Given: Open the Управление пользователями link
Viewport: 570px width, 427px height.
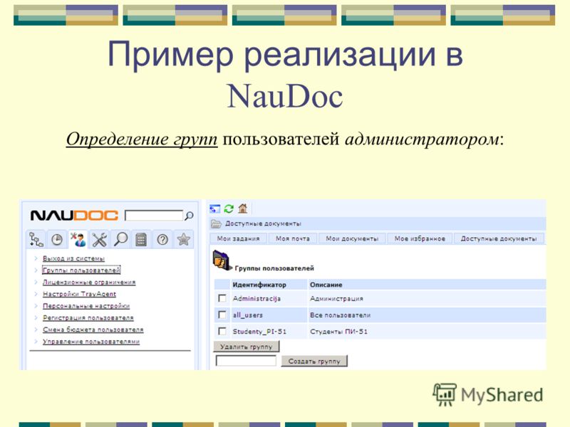Looking at the screenshot, I should pos(91,342).
